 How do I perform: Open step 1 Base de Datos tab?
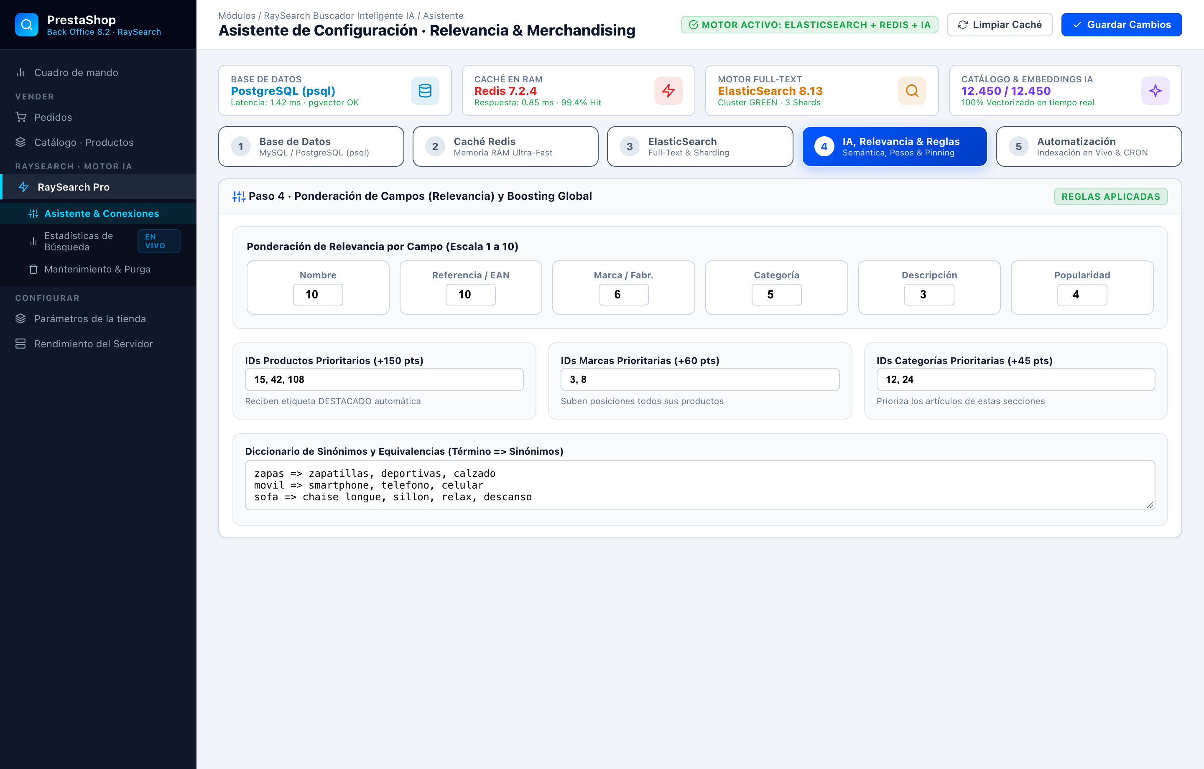pos(311,147)
